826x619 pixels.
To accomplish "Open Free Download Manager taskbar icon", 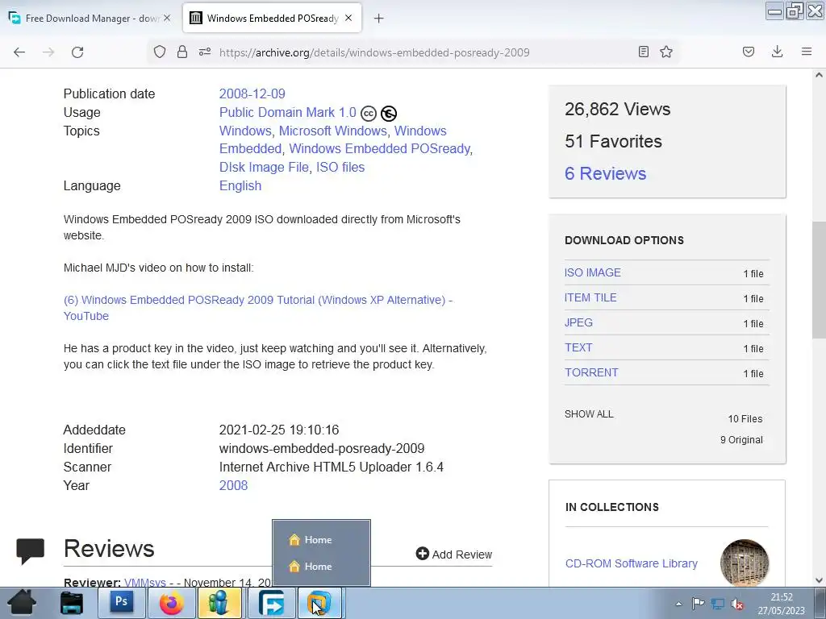I will [273, 603].
